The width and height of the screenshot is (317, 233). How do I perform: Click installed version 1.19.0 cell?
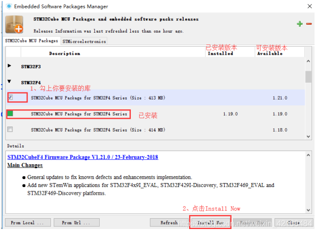tap(230, 114)
